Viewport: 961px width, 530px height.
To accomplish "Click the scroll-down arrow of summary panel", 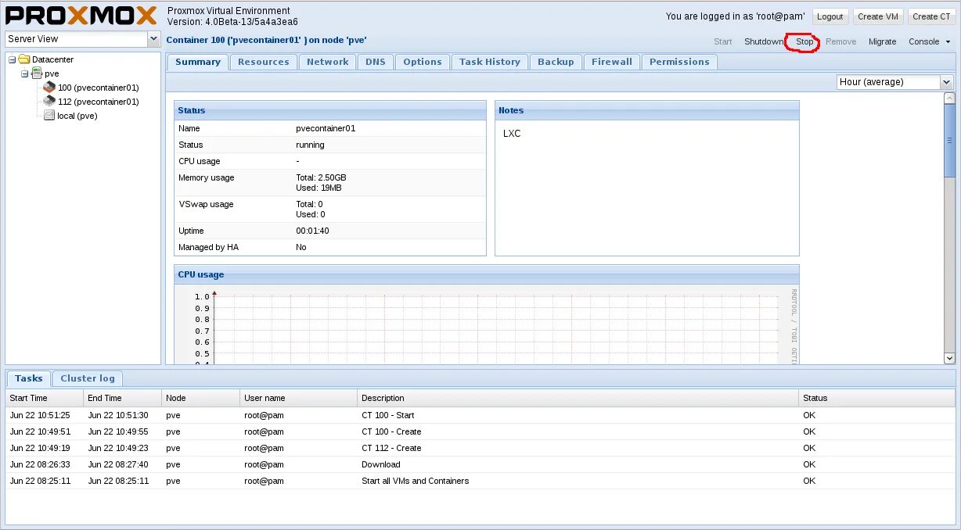I will 949,358.
